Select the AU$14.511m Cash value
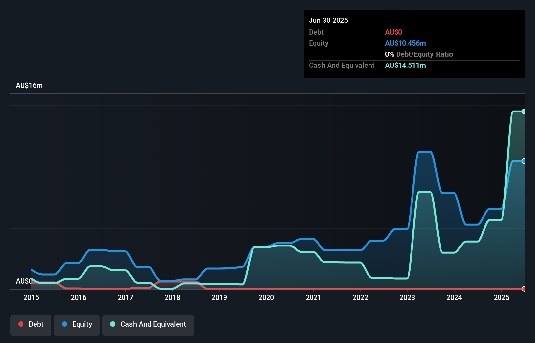The width and height of the screenshot is (535, 343). click(x=405, y=66)
